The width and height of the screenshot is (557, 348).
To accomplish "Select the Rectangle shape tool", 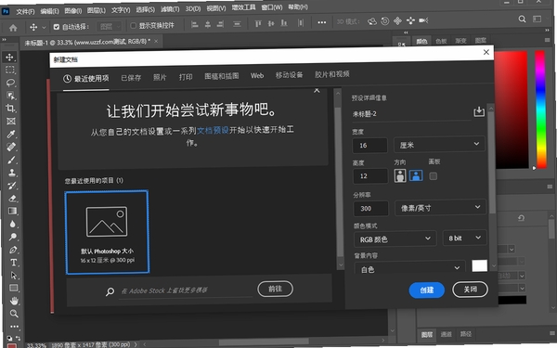I will point(14,288).
